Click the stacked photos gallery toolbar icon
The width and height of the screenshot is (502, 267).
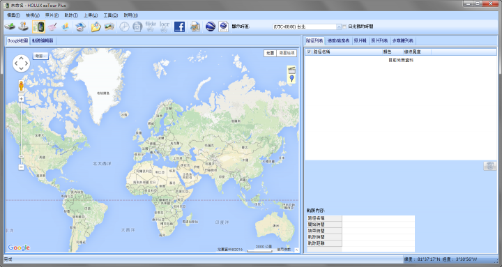109,27
